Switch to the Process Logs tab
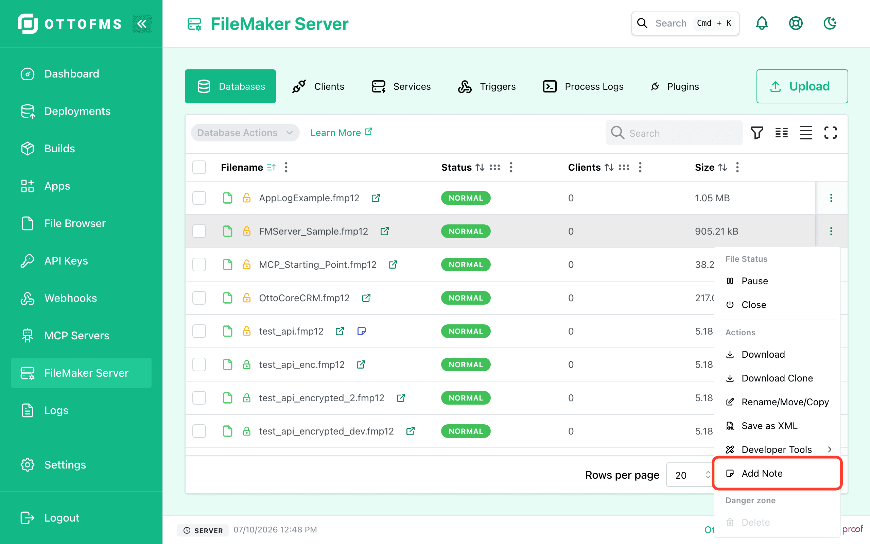This screenshot has height=544, width=870. (x=583, y=86)
